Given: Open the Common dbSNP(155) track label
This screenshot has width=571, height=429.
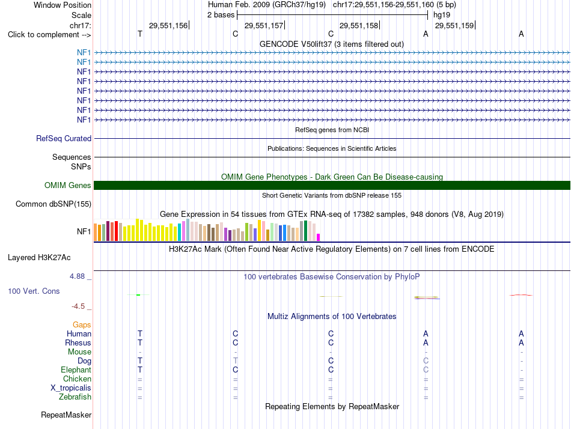Looking at the screenshot, I should (x=53, y=204).
